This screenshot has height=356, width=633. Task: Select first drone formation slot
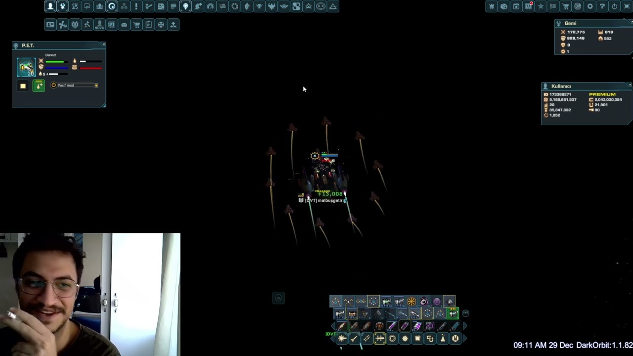[x=336, y=301]
